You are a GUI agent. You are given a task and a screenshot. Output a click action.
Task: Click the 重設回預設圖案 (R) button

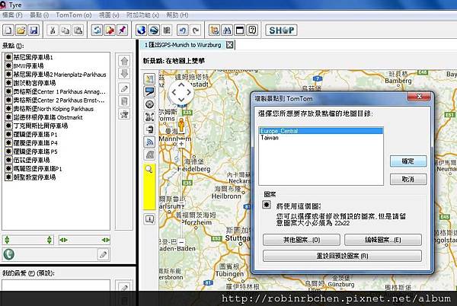point(342,256)
